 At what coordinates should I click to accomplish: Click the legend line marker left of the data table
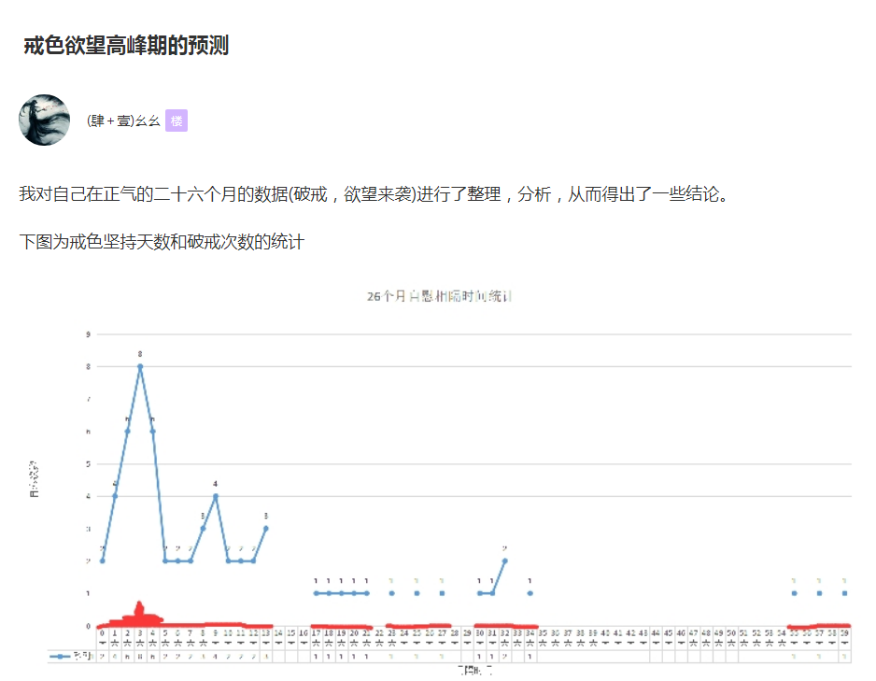pyautogui.click(x=60, y=657)
